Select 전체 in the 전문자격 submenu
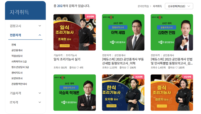Image resolution: width=201 pixels, height=114 pixels. point(14,45)
